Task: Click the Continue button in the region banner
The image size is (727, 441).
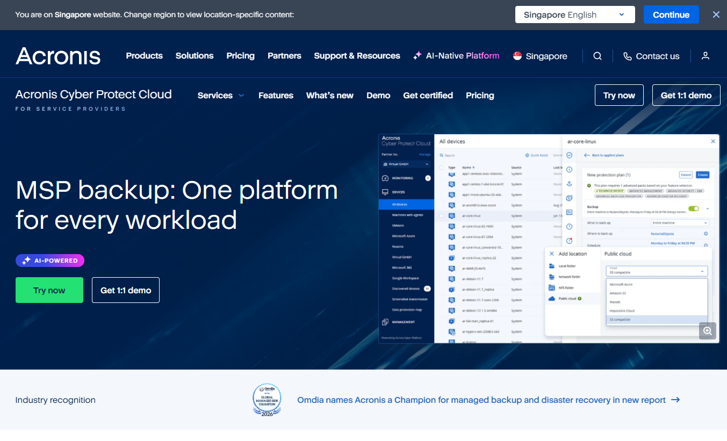Action: click(x=671, y=15)
